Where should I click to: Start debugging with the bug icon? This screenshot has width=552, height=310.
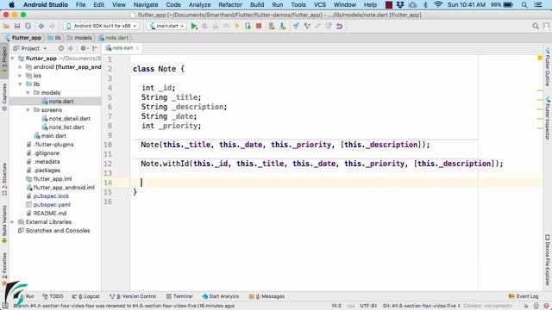pyautogui.click(x=204, y=26)
